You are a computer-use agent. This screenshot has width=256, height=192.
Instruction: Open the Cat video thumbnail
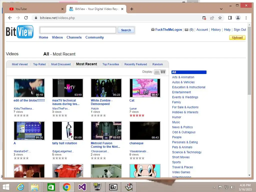pos(145,88)
